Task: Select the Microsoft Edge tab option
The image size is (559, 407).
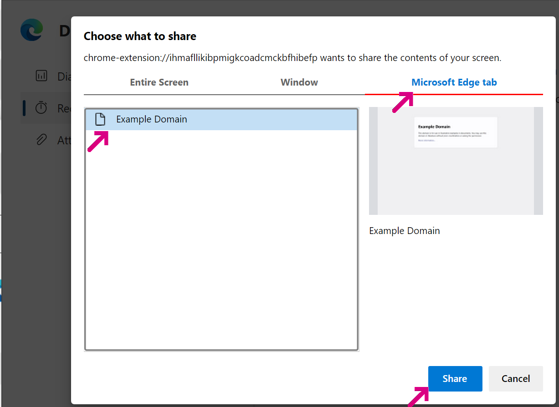Action: click(454, 82)
